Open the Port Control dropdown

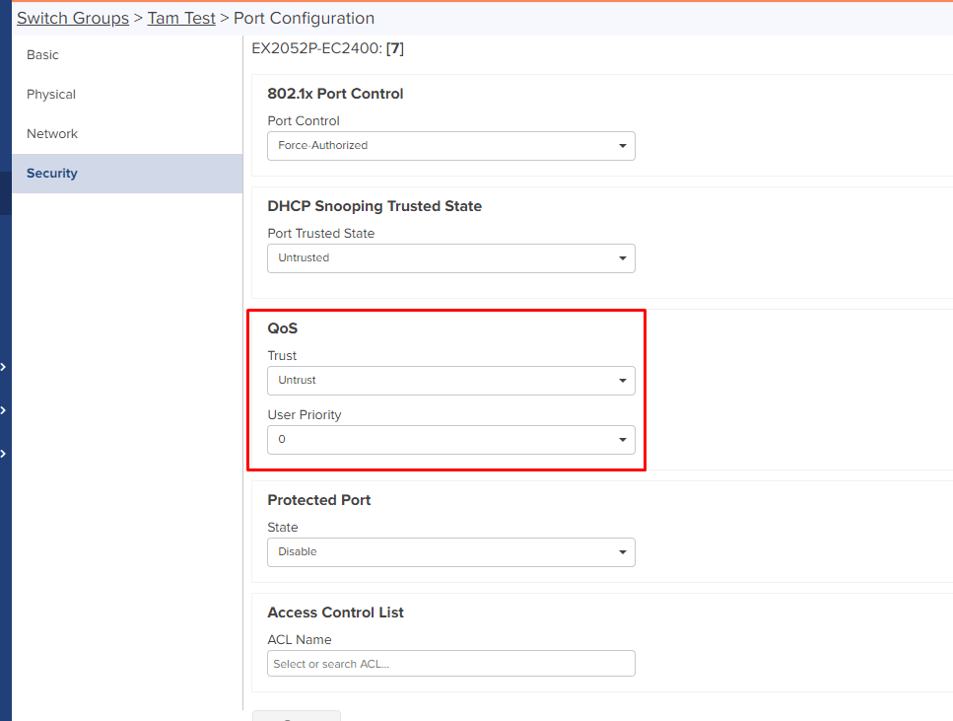pos(451,146)
